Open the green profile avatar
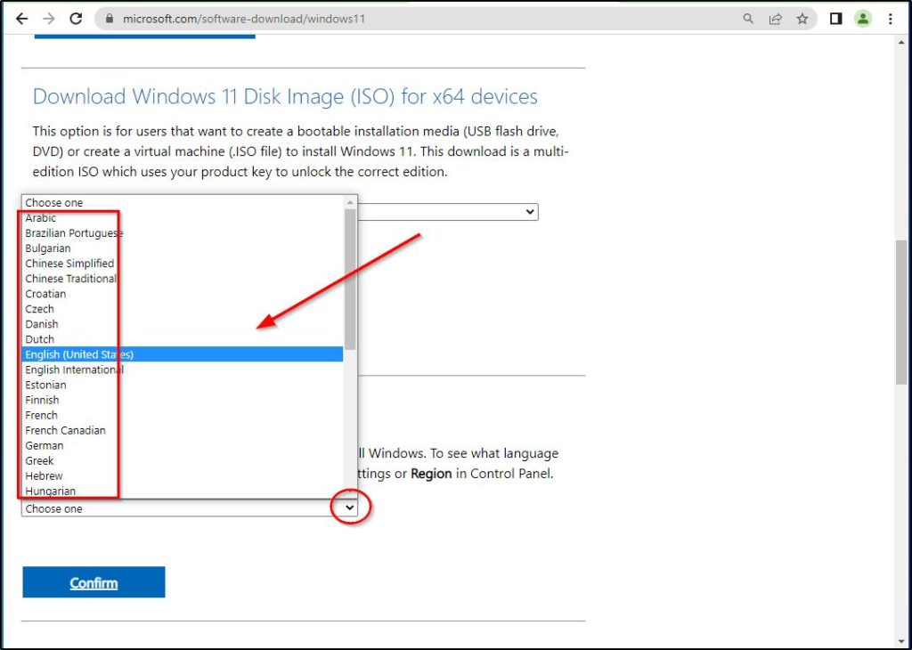 (863, 19)
